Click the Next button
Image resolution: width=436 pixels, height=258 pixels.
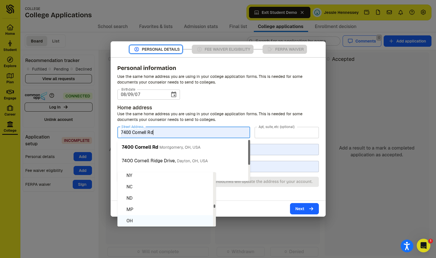pyautogui.click(x=304, y=209)
